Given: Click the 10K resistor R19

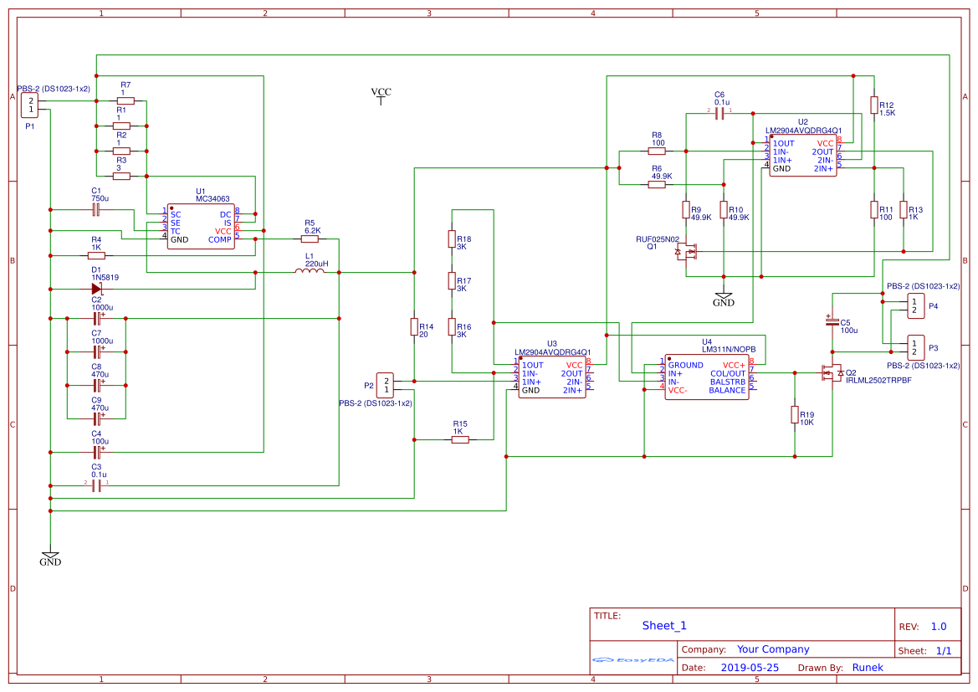Looking at the screenshot, I should click(793, 416).
